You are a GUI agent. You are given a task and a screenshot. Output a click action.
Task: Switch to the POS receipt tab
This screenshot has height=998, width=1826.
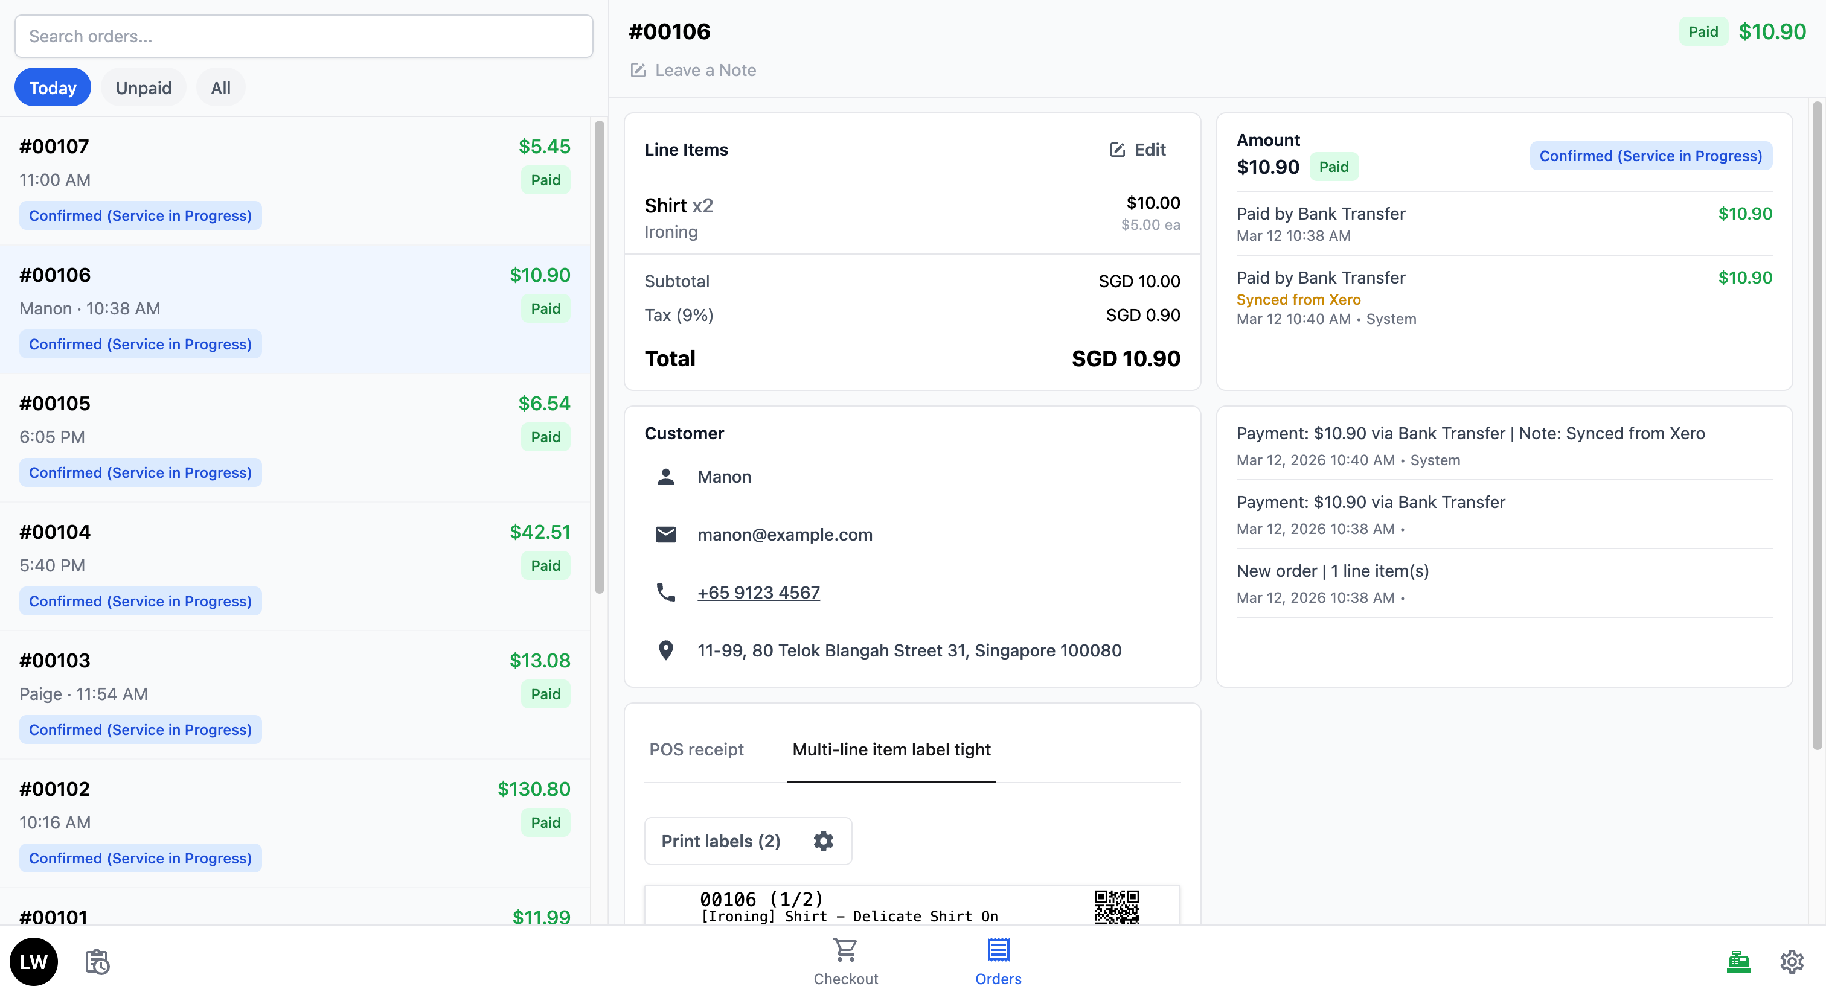click(x=696, y=749)
